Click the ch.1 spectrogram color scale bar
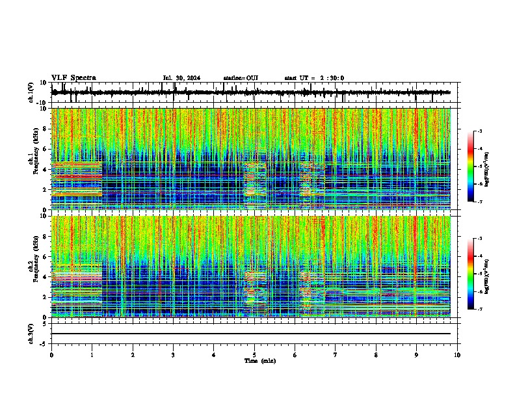The height and width of the screenshot is (398, 515). 471,166
